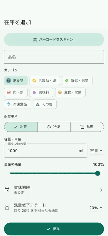
Task: Open the 20% alert threshold dropdown
Action: pyautogui.click(x=96, y=208)
